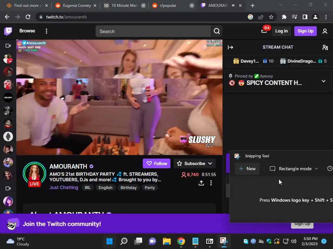Open the three-dot menu next to Browse
333x249 pixels.
pyautogui.click(x=47, y=31)
